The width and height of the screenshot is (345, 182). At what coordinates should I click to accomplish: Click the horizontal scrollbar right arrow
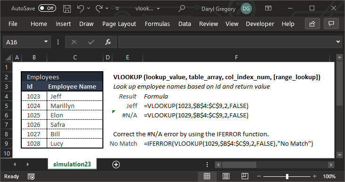pyautogui.click(x=331, y=165)
